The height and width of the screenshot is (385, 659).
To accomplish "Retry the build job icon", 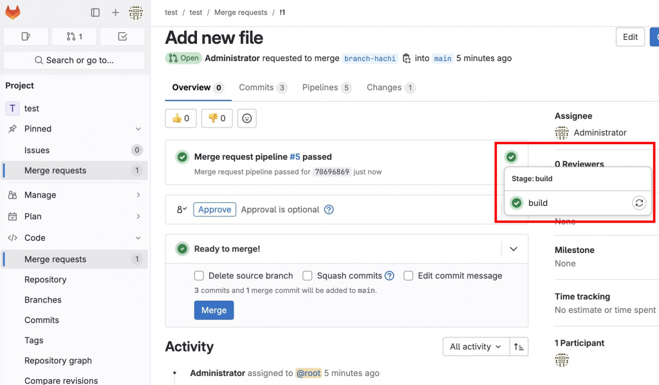I will (638, 203).
